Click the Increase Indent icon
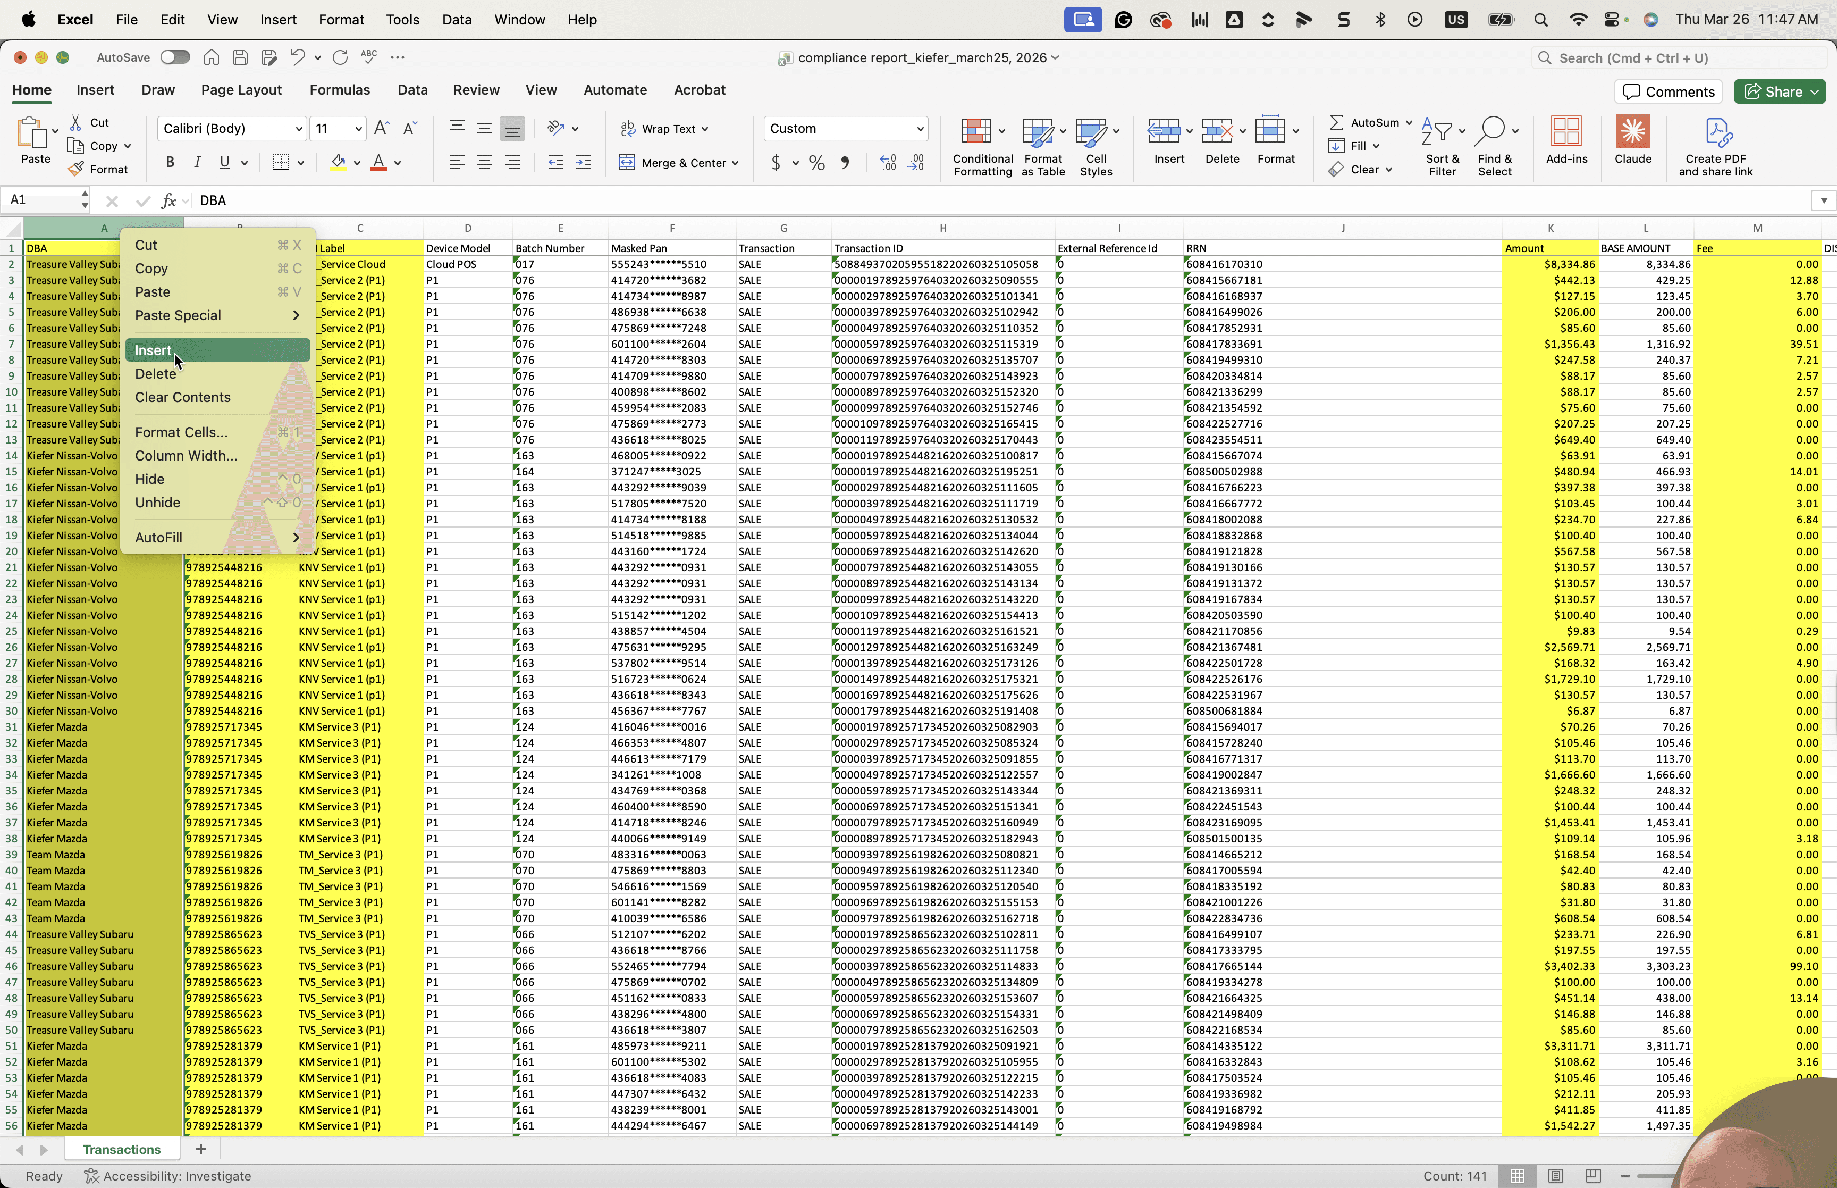The image size is (1837, 1188). (x=584, y=162)
